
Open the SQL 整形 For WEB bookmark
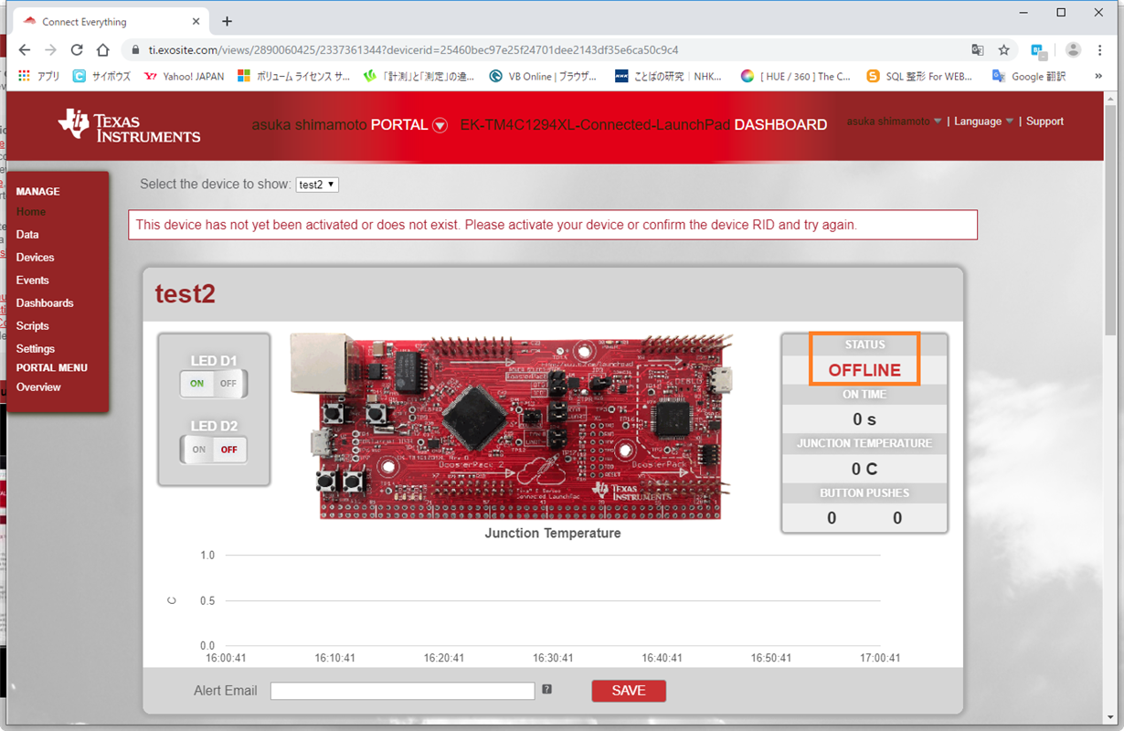pyautogui.click(x=920, y=77)
